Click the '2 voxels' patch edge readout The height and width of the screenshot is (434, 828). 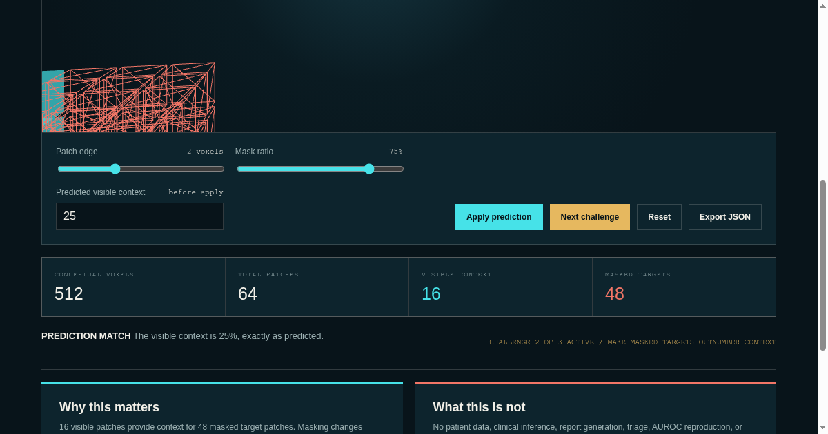point(205,152)
